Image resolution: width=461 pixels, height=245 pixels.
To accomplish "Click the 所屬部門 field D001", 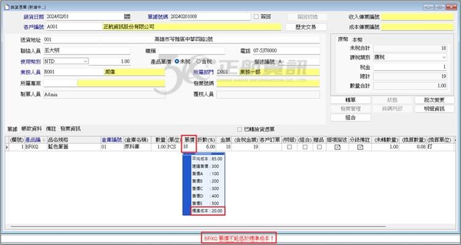I will click(227, 72).
